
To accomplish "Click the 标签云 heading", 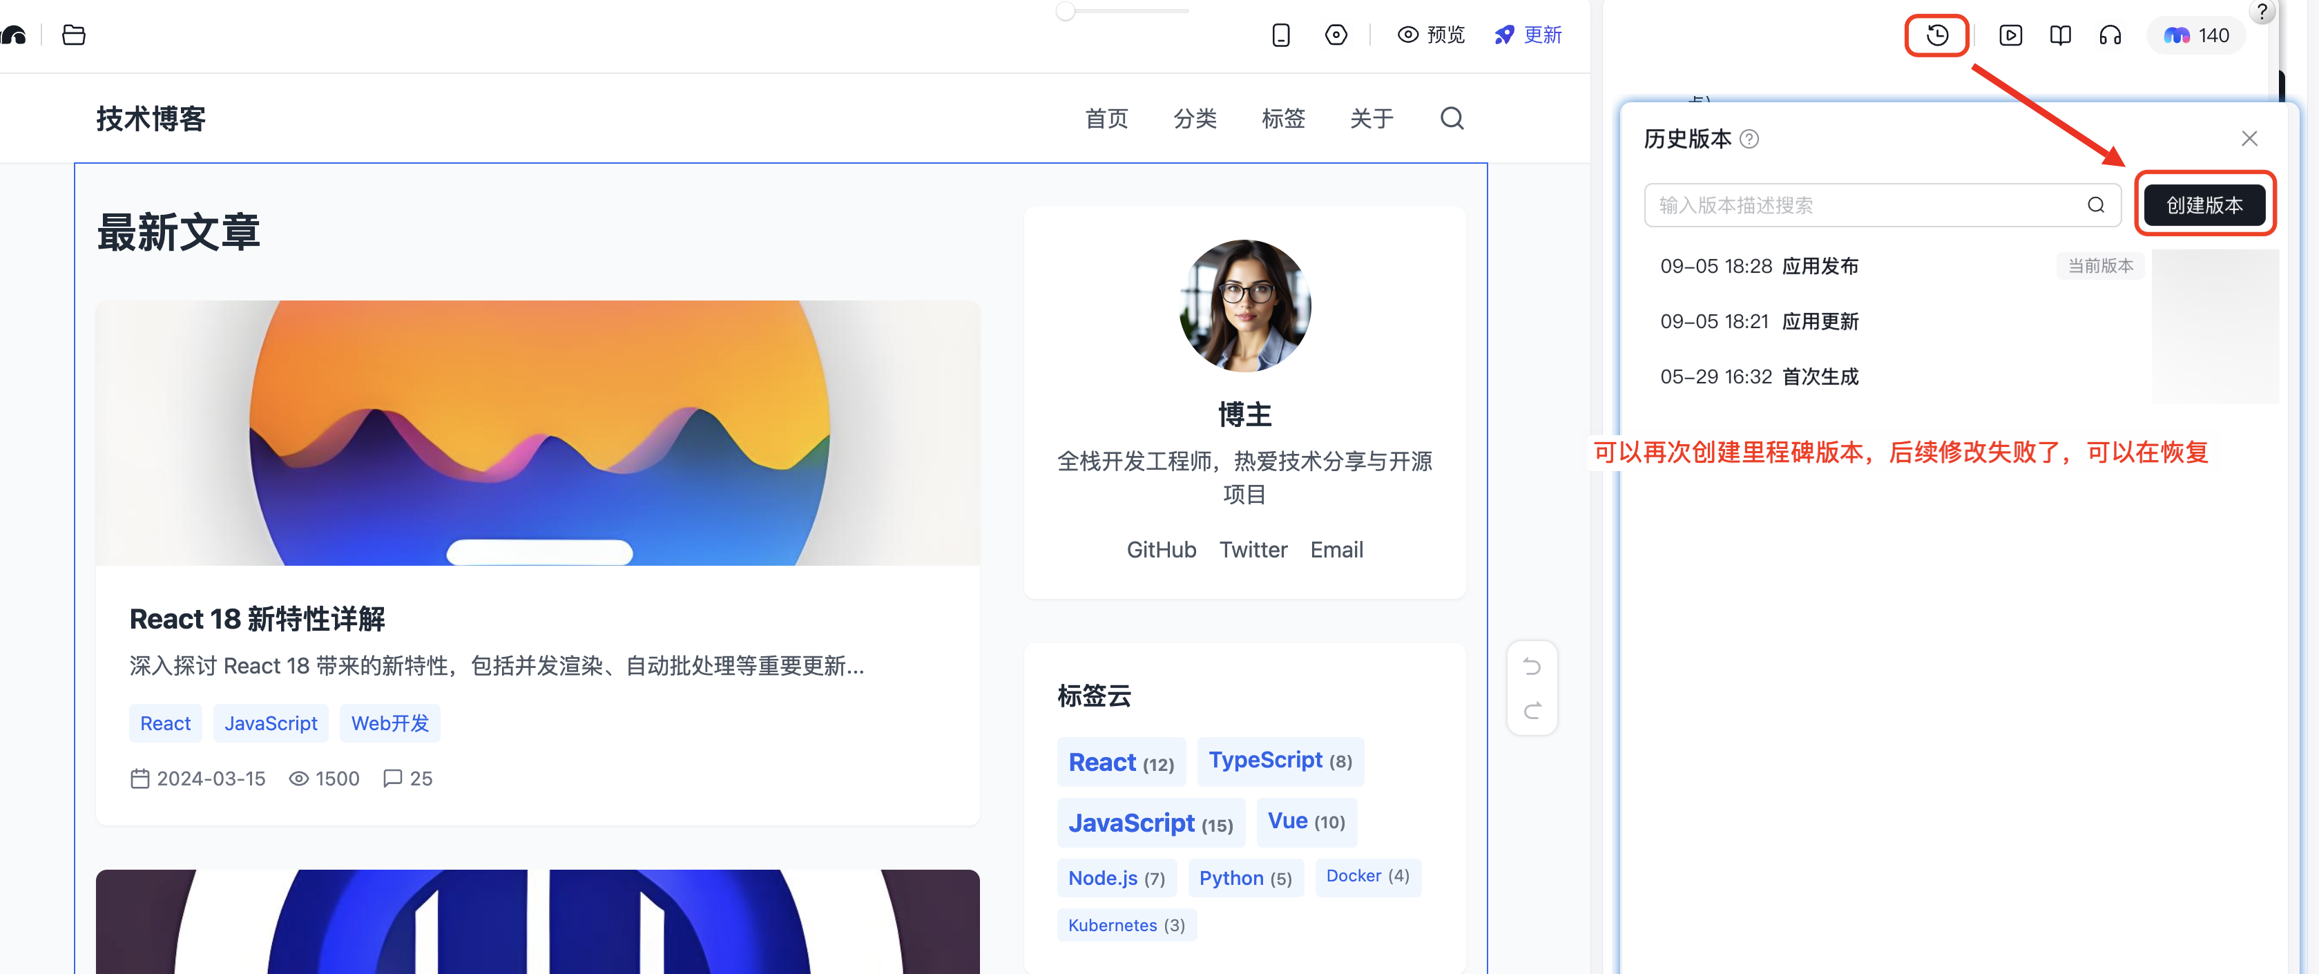I will tap(1094, 696).
